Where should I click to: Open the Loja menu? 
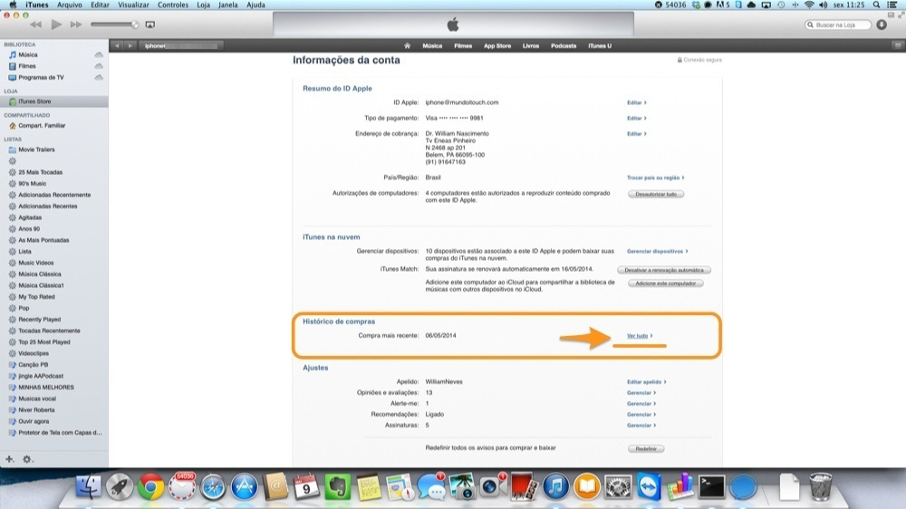(203, 5)
